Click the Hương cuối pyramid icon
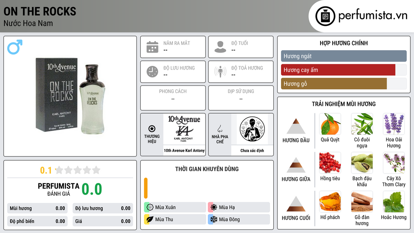 pos(296,204)
